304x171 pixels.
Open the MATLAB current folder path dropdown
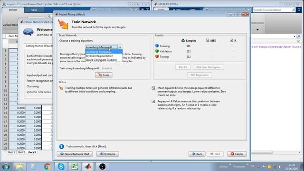point(294,36)
